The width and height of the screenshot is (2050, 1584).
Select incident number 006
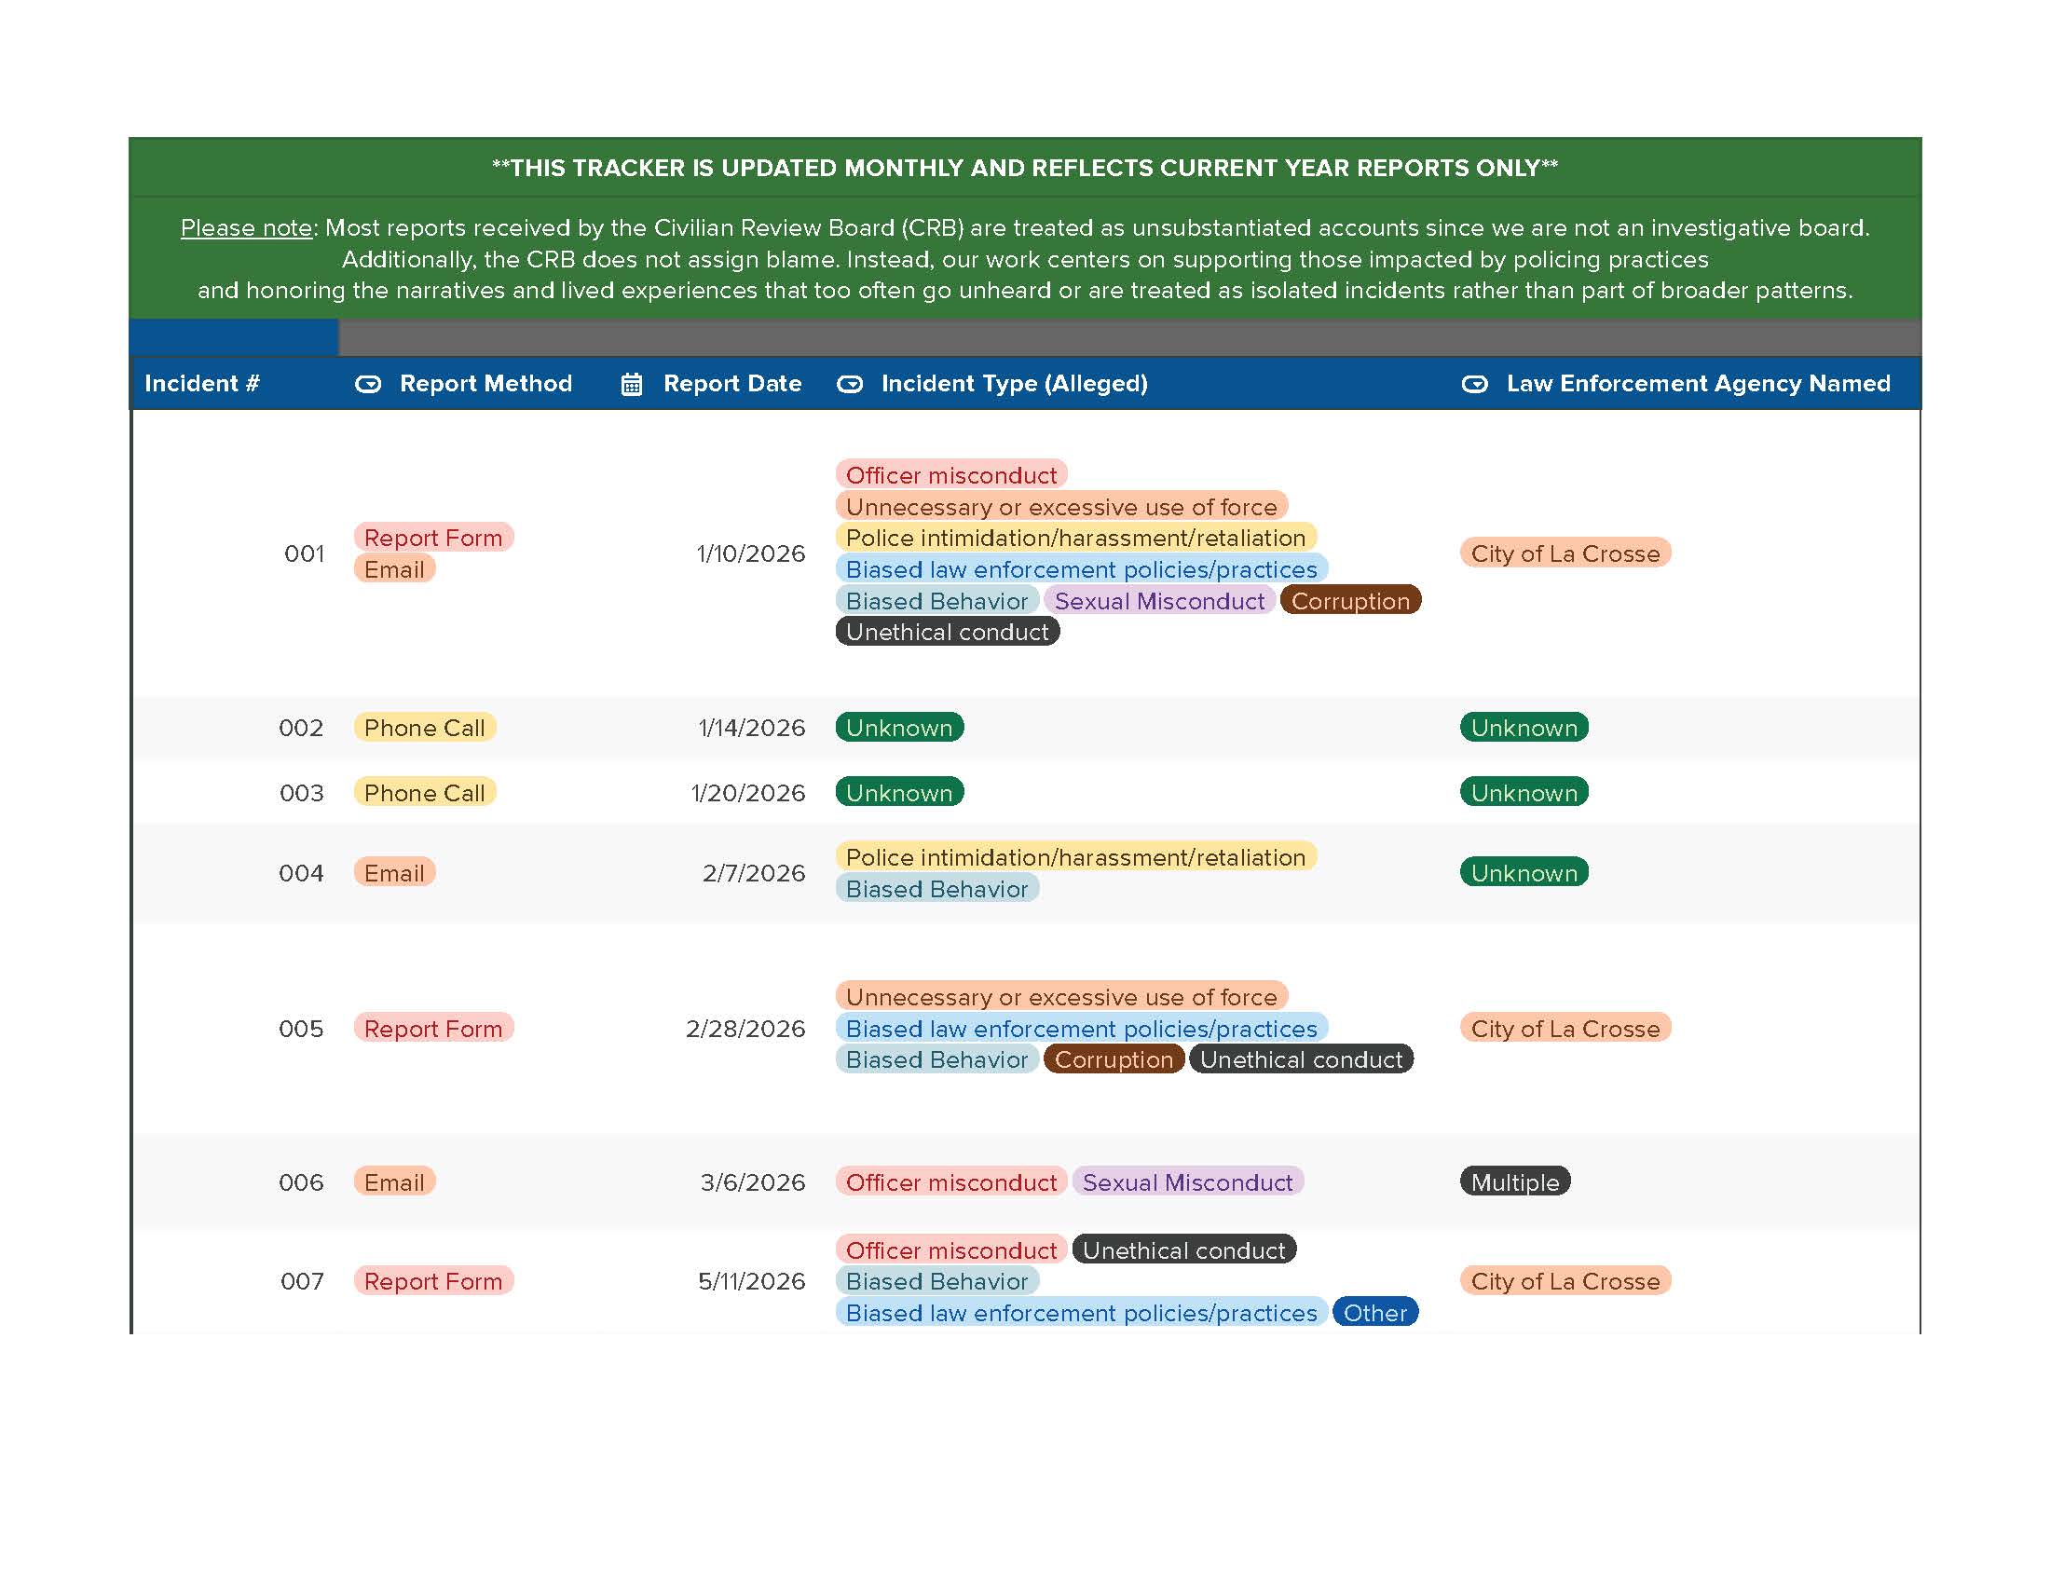click(301, 1183)
